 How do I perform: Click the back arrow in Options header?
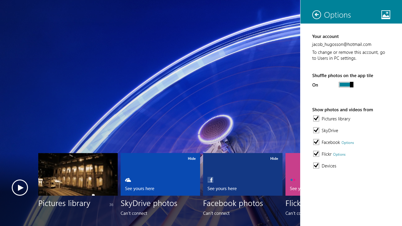[317, 15]
